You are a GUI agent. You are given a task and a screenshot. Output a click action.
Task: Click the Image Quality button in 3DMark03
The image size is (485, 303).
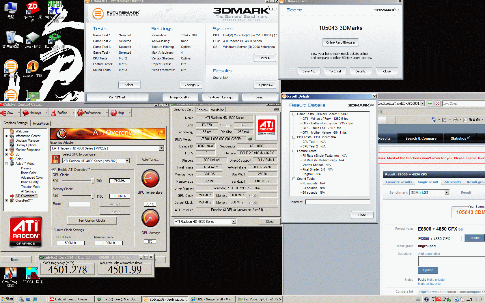tap(181, 97)
